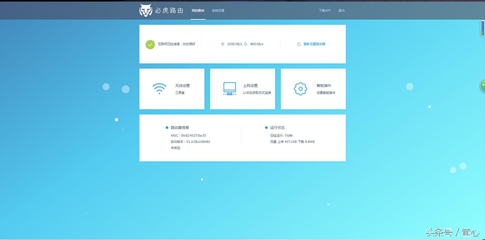Click the 流量 上传 437.2KB traffic line
The width and height of the screenshot is (485, 240).
[x=292, y=142]
